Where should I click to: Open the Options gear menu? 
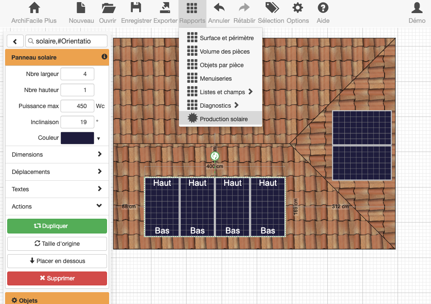297,8
